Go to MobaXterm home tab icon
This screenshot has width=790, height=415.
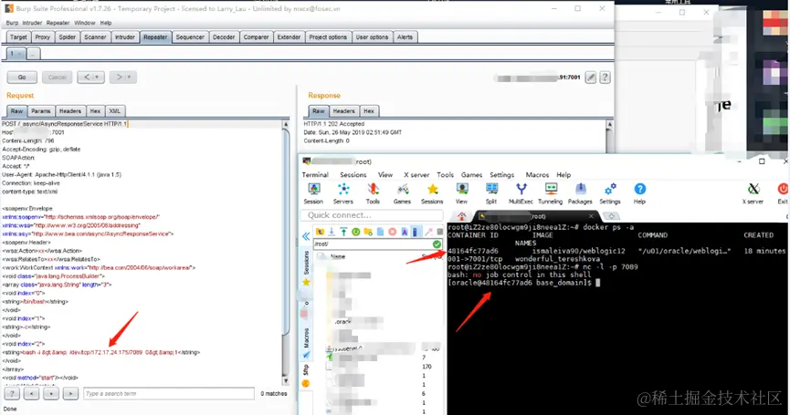pos(461,216)
